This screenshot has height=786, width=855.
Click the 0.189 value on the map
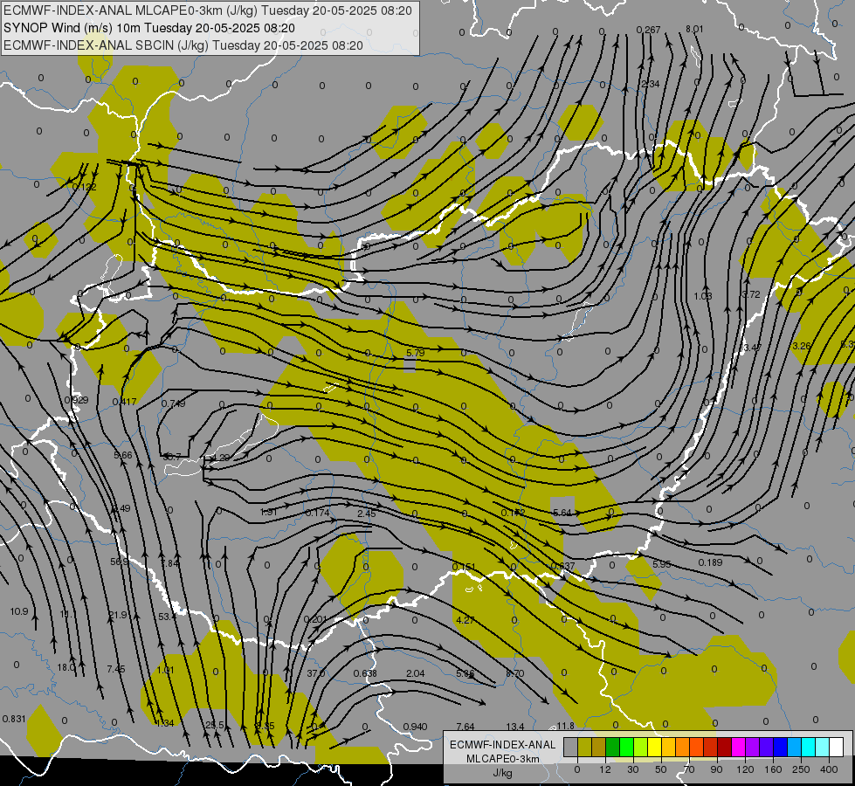(x=711, y=562)
